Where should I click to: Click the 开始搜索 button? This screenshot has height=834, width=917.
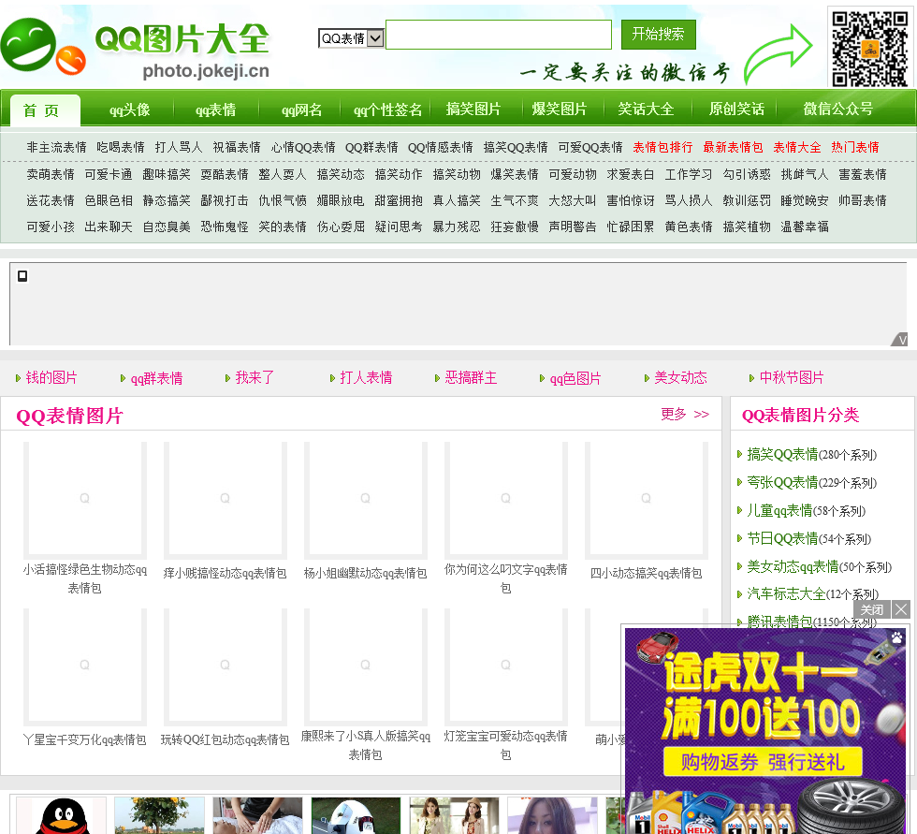pyautogui.click(x=659, y=35)
